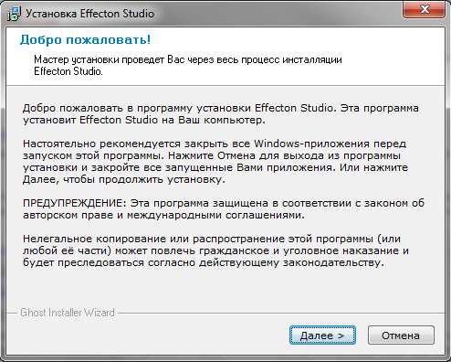Click the title text Установка Effecton Studio
Screen dimensions: 451x362
(x=89, y=14)
